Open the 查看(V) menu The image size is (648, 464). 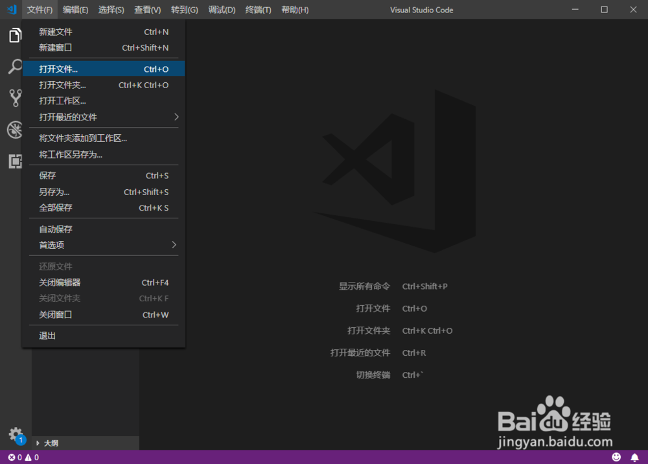pos(147,10)
